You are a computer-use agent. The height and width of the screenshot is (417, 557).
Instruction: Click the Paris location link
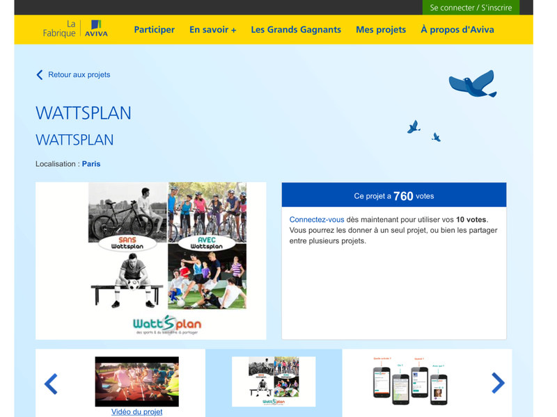pyautogui.click(x=91, y=164)
